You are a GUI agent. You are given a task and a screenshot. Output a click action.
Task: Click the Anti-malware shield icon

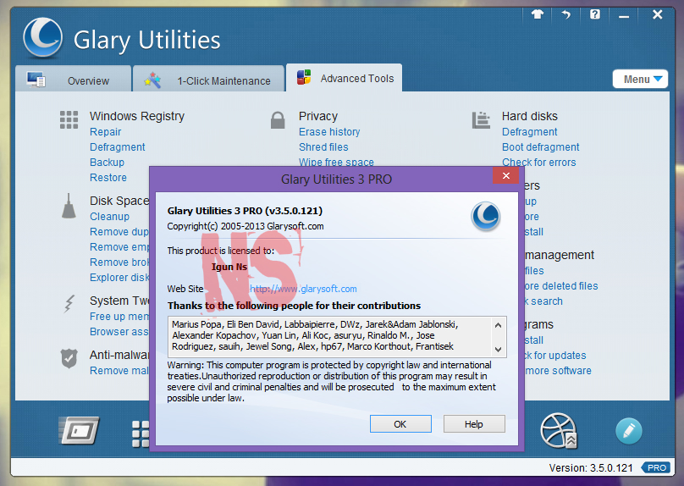69,359
